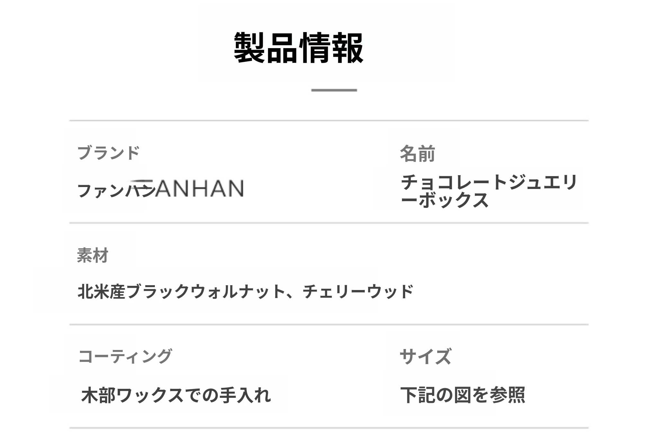Click the 製品情報 heading
Screen dimensions: 658x444
298,48
